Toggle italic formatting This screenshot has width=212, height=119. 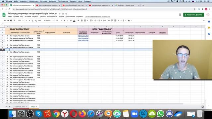pos(68,20)
